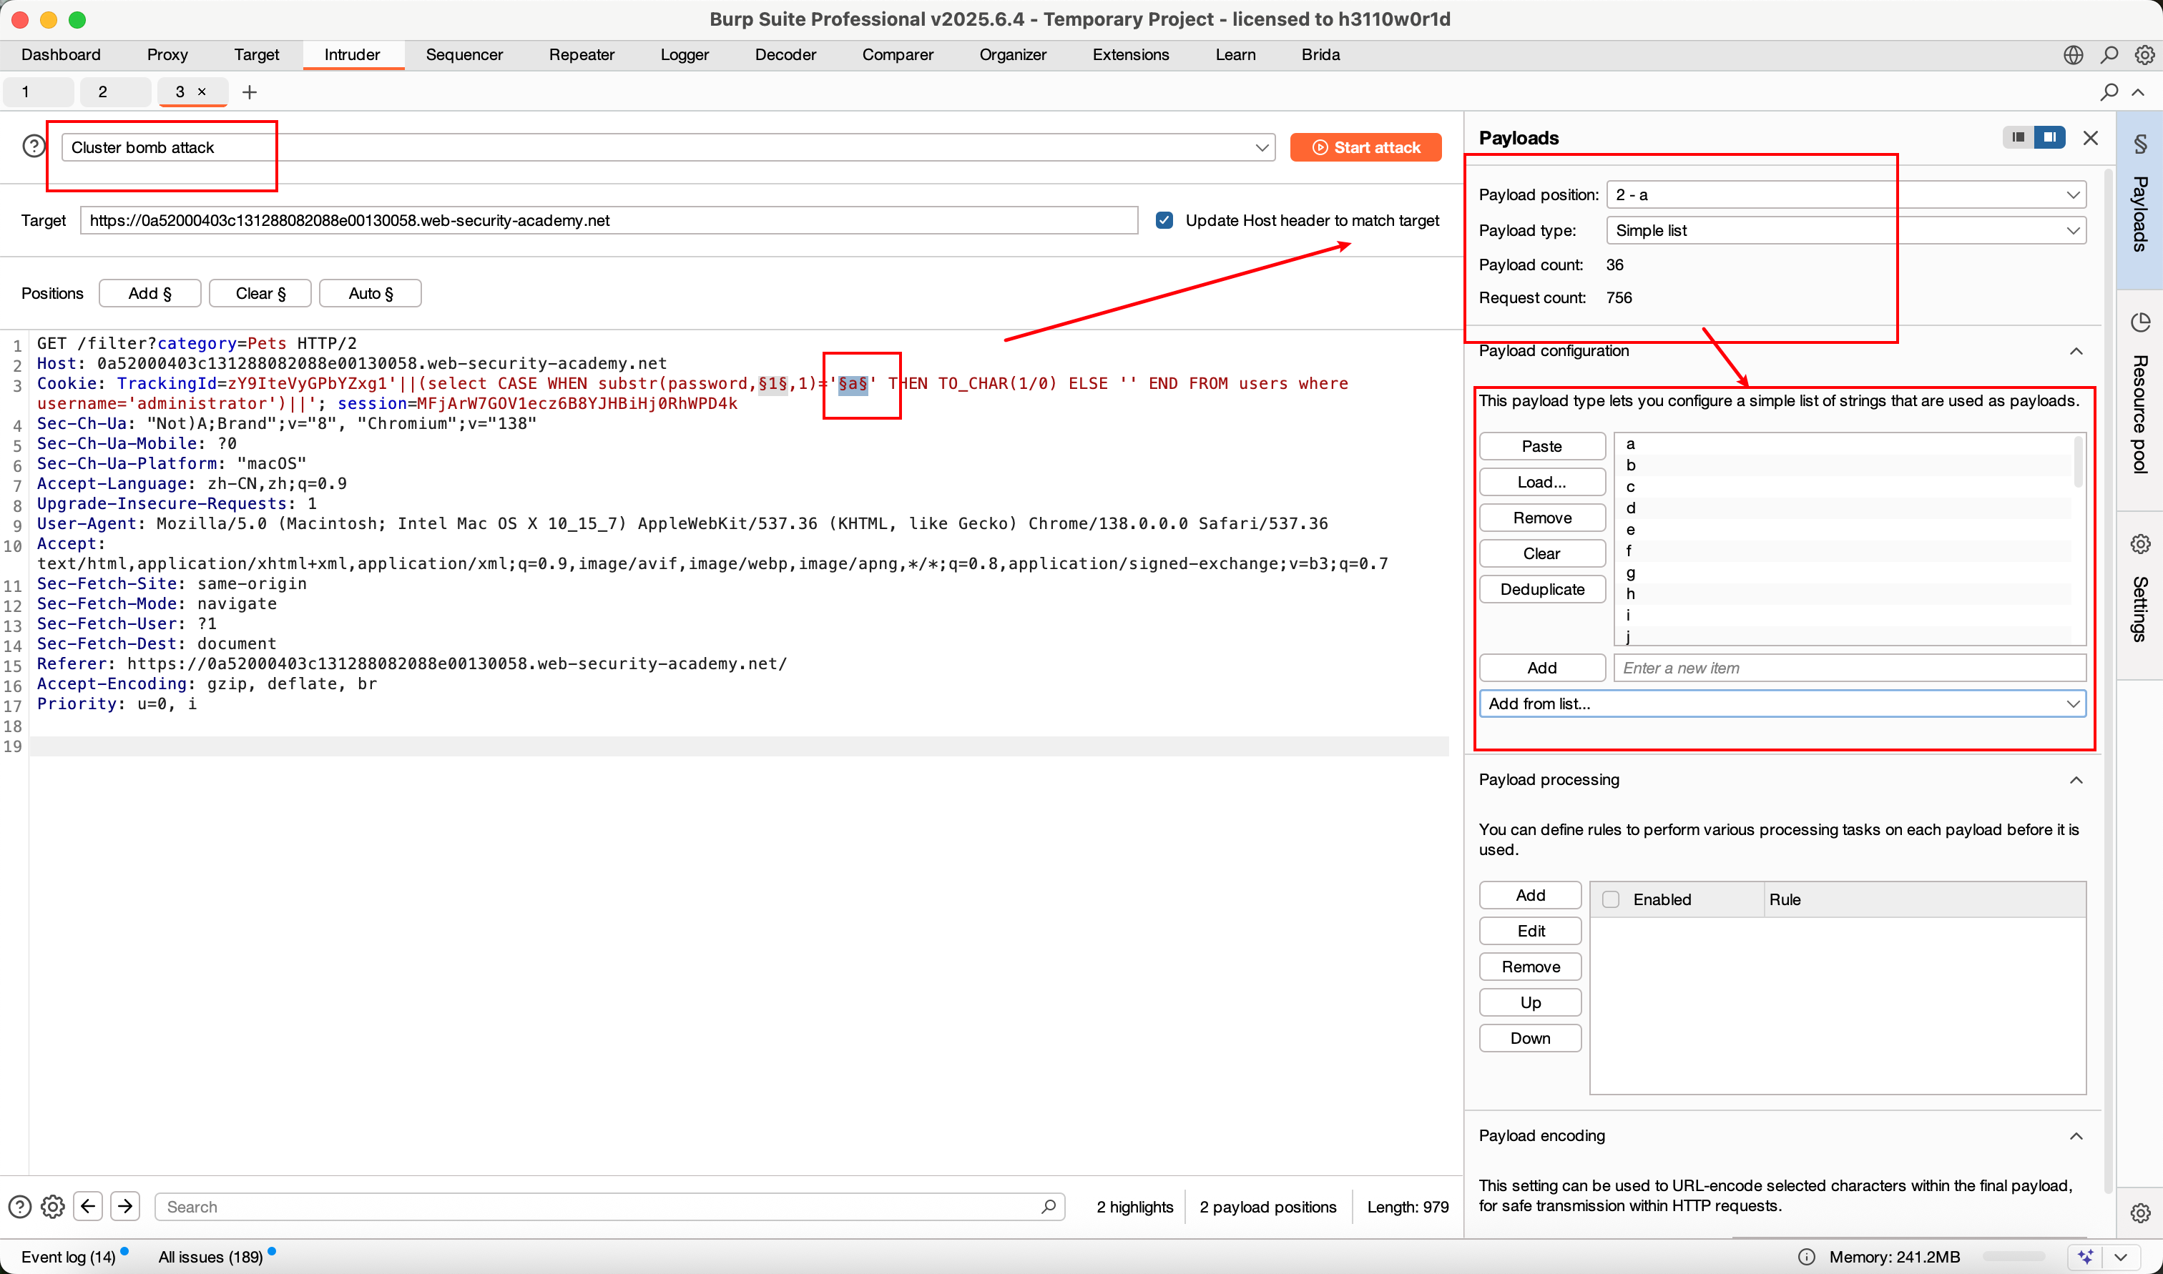Screen dimensions: 2163x1274
Task: Click the Clear § button
Action: [260, 294]
